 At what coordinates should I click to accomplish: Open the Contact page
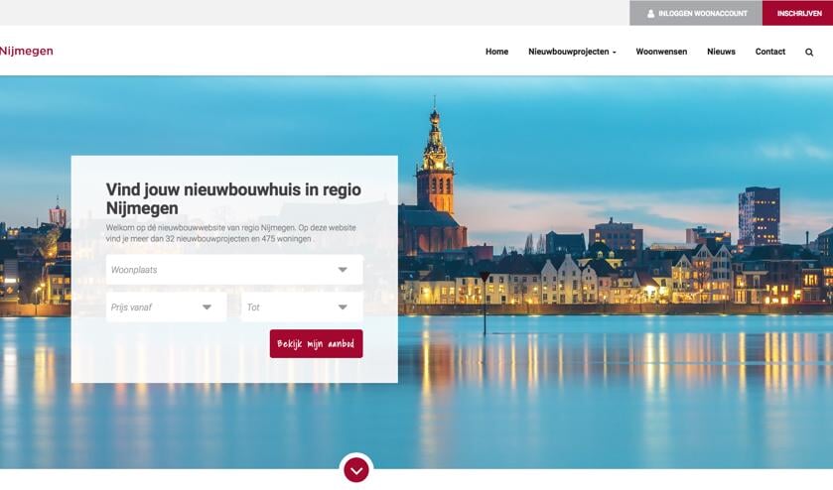(770, 52)
